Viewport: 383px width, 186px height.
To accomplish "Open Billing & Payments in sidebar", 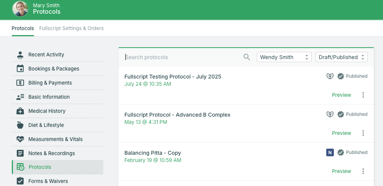I will [50, 83].
